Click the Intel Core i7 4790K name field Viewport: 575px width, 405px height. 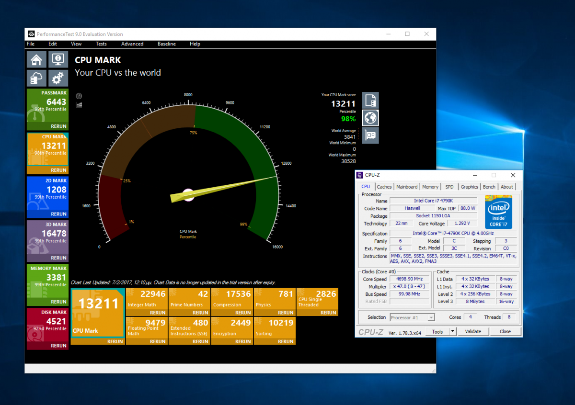pyautogui.click(x=433, y=201)
